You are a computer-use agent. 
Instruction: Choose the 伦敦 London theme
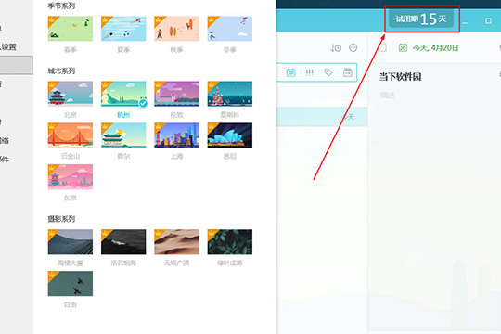(176, 94)
